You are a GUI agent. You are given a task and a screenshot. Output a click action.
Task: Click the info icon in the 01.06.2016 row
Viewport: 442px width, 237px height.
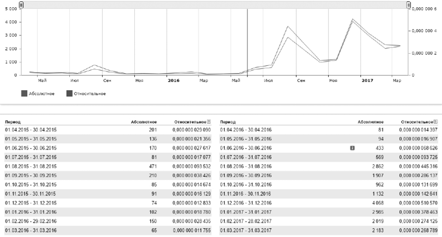(352, 148)
